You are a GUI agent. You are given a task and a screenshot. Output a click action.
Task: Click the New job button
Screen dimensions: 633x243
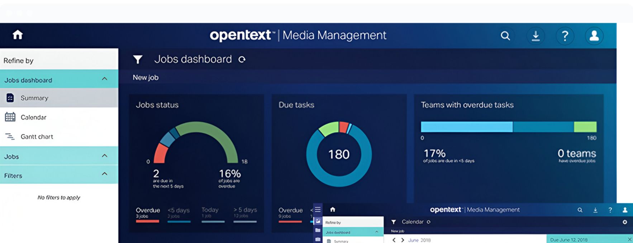click(146, 78)
